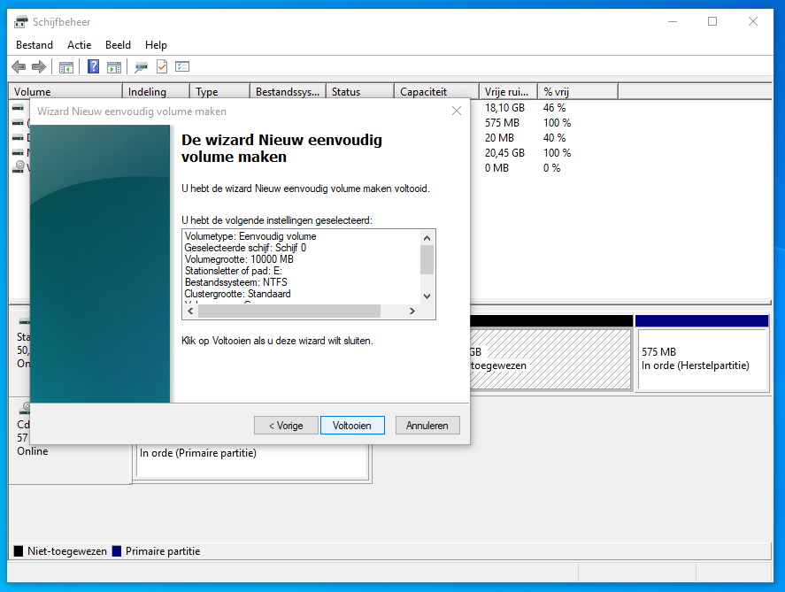Cancel the wizard with Annuleren
The width and height of the screenshot is (785, 592).
coord(427,426)
